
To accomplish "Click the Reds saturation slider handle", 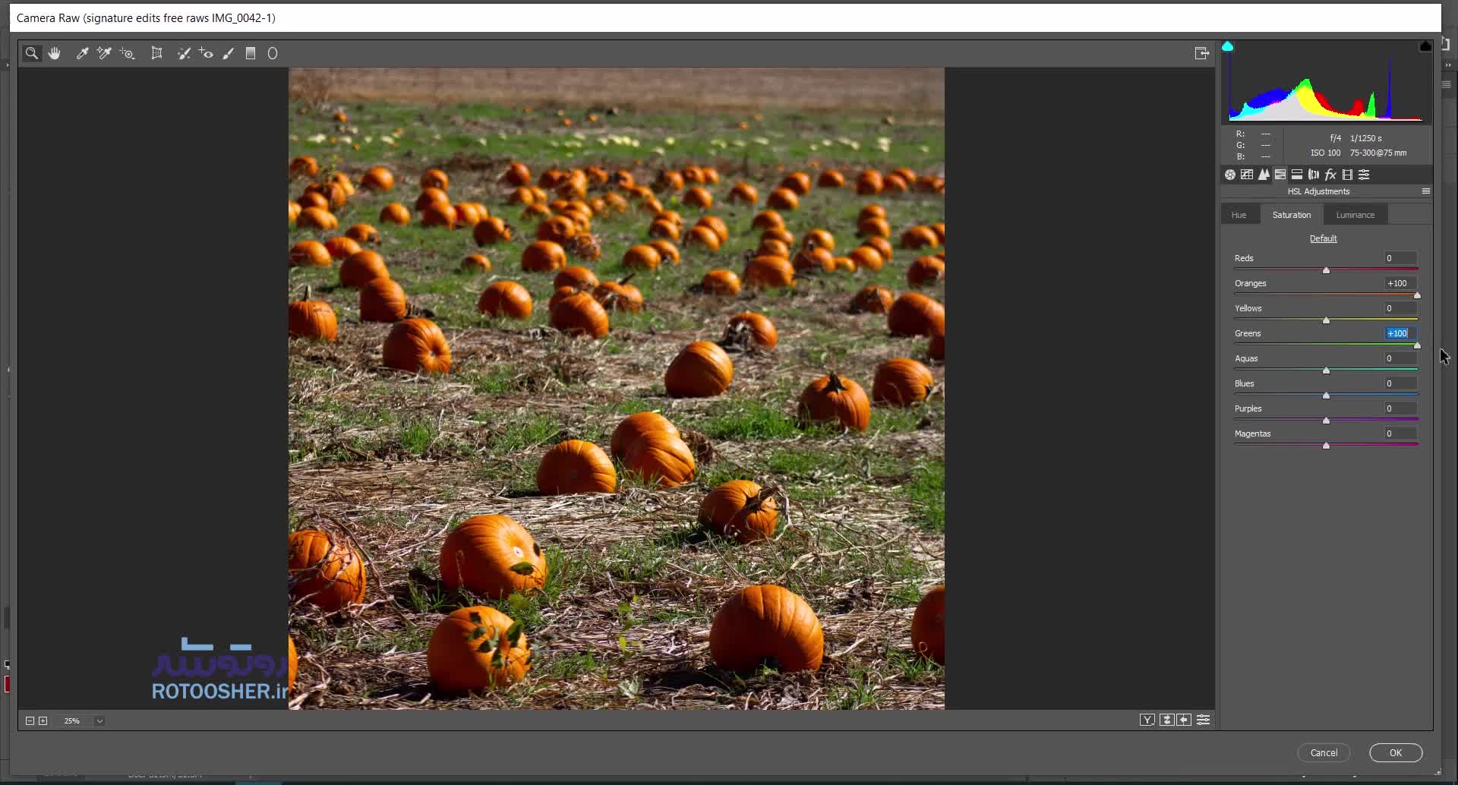I will [x=1326, y=270].
